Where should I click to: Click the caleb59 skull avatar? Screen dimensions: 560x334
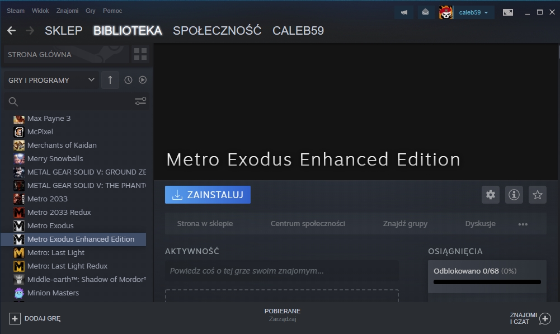446,12
